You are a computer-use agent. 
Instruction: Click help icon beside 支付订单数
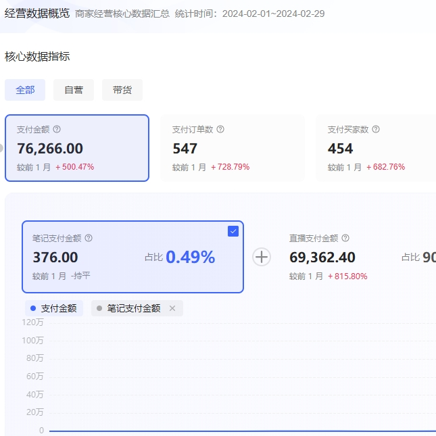(220, 129)
